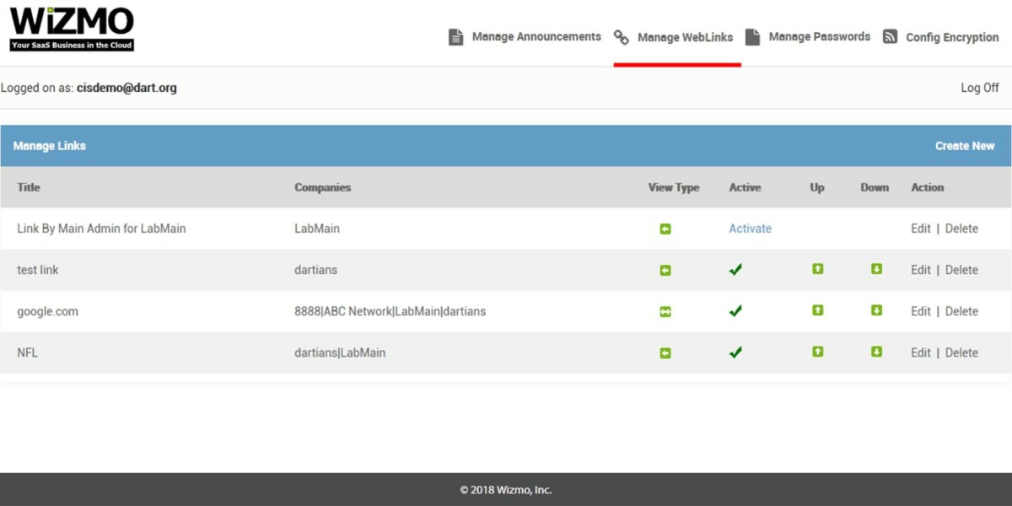This screenshot has height=506, width=1012.
Task: Edit the google.com row
Action: coord(921,311)
